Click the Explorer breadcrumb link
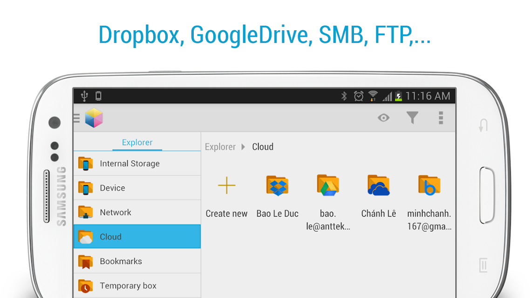Image resolution: width=530 pixels, height=298 pixels. coord(220,147)
